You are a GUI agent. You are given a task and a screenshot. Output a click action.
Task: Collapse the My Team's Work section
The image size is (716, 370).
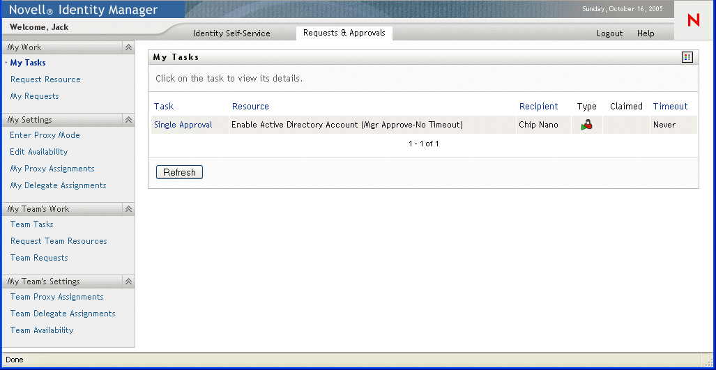128,209
